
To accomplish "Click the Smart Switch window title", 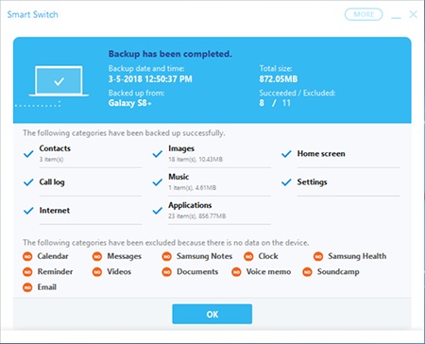I will pyautogui.click(x=32, y=14).
